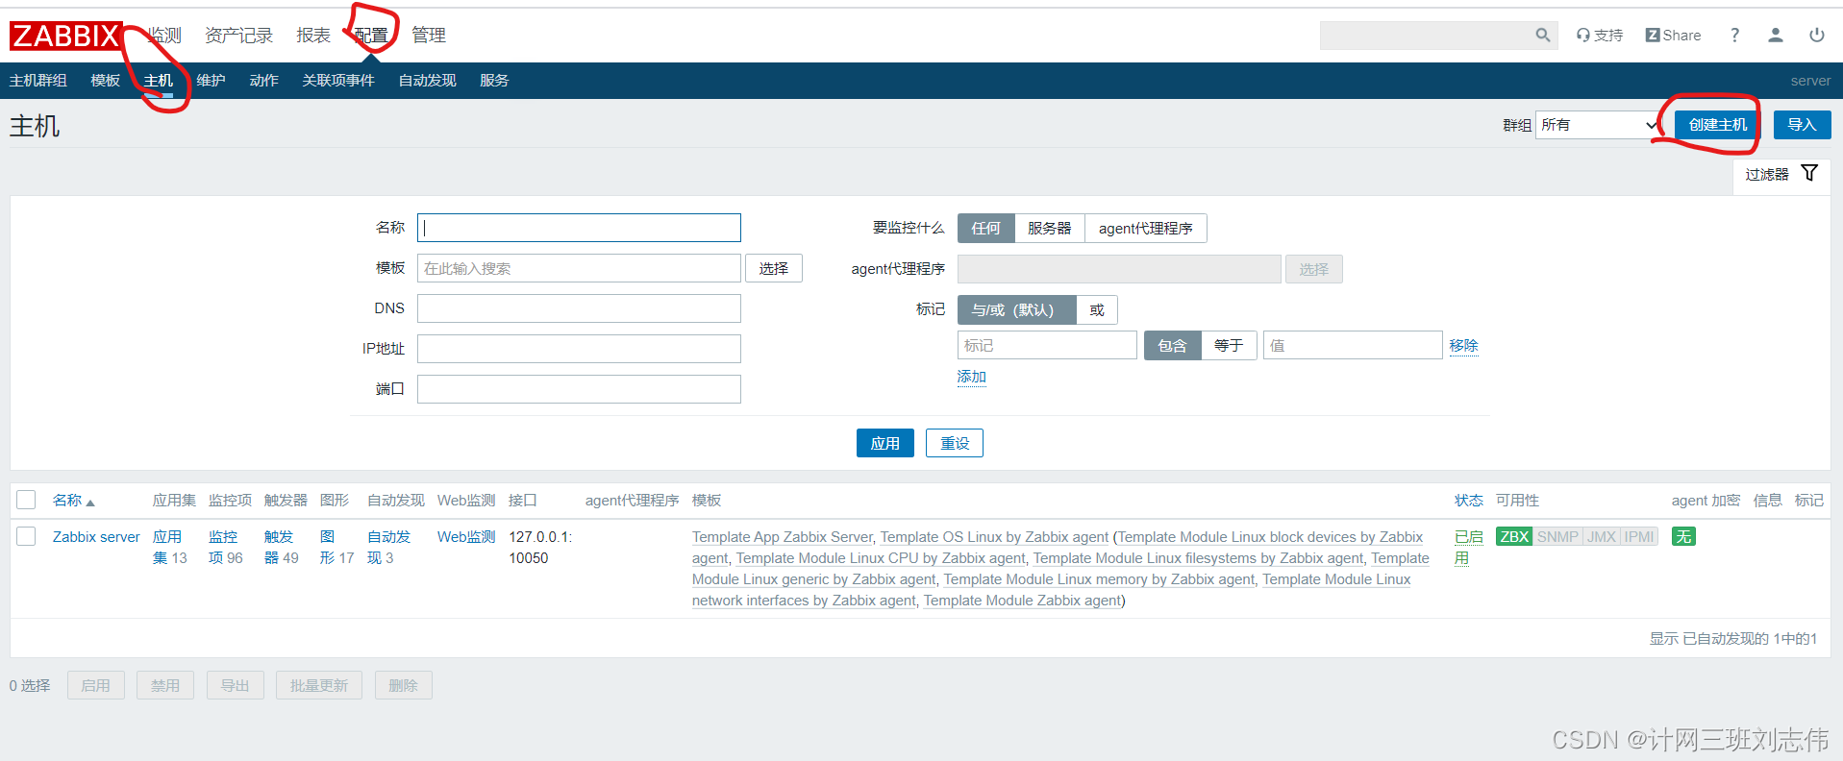The width and height of the screenshot is (1843, 761).
Task: Click the Remove tag link
Action: click(x=1464, y=346)
